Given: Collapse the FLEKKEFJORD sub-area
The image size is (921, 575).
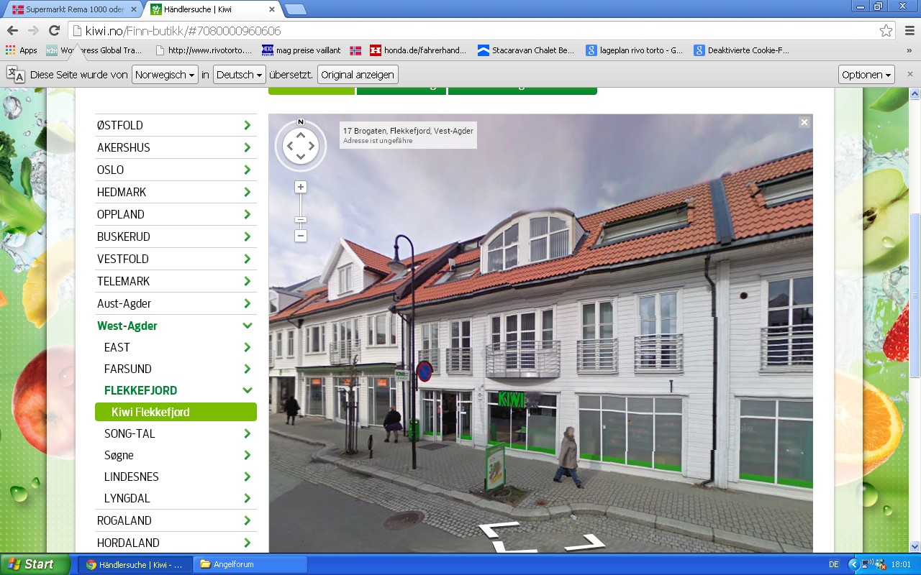Looking at the screenshot, I should [x=176, y=390].
